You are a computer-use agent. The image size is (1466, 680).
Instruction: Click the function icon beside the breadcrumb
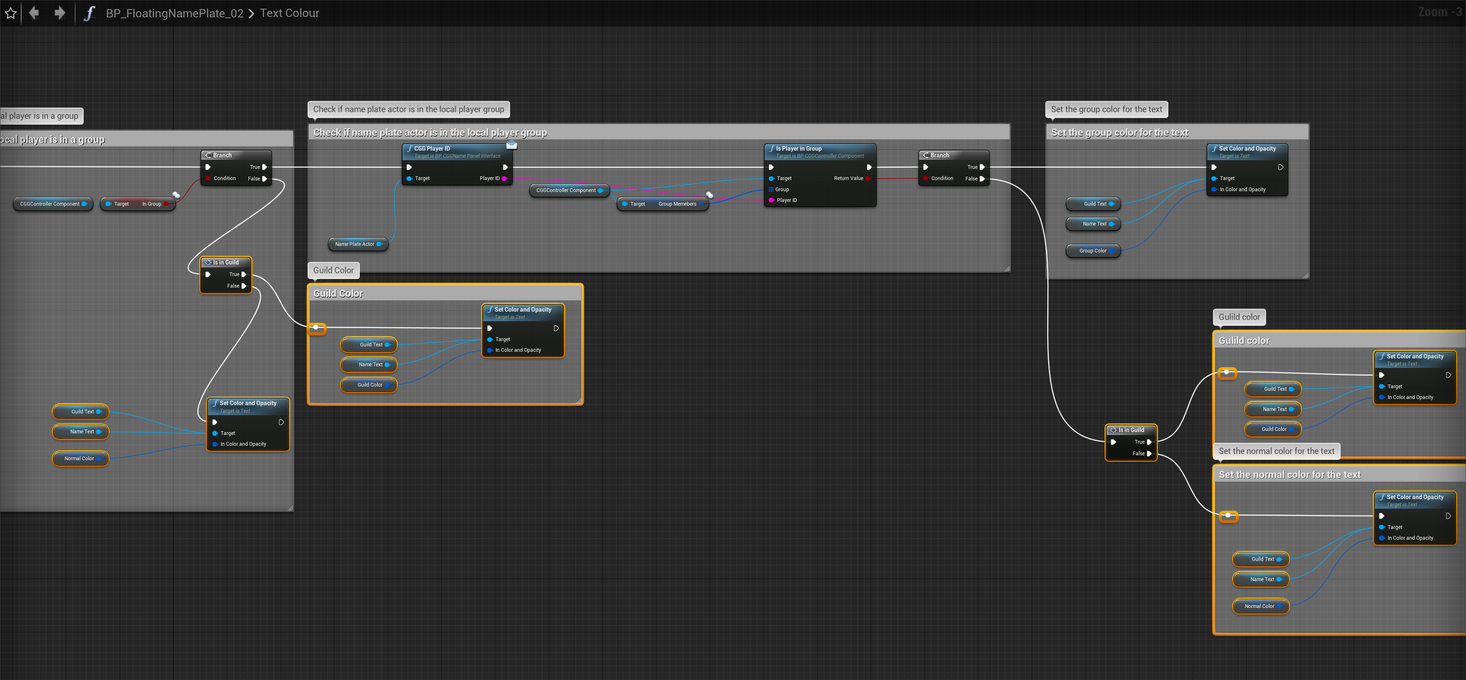(x=89, y=13)
